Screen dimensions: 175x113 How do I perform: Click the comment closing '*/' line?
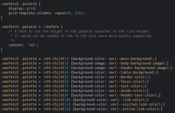pyautogui.click(x=13, y=41)
